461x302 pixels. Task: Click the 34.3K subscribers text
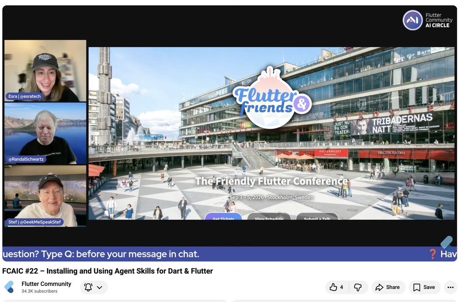39,291
